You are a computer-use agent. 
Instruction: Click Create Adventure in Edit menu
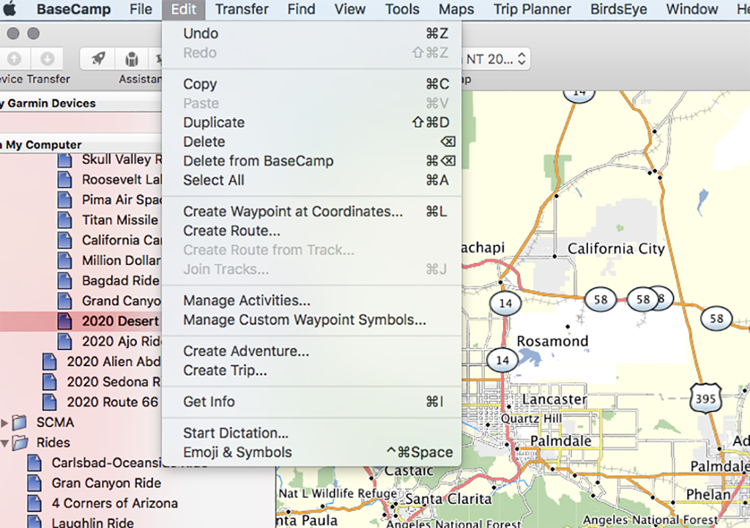coord(245,352)
